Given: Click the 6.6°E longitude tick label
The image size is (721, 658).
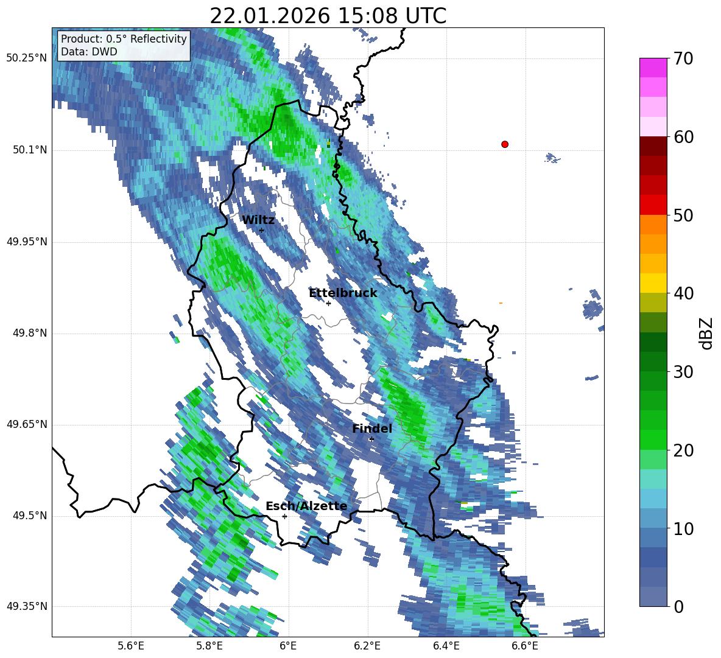Looking at the screenshot, I should click(525, 646).
